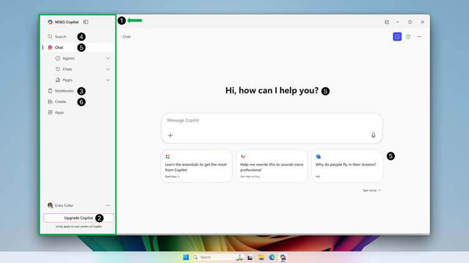Click the plus icon to add attachment
The width and height of the screenshot is (469, 263).
(x=170, y=136)
